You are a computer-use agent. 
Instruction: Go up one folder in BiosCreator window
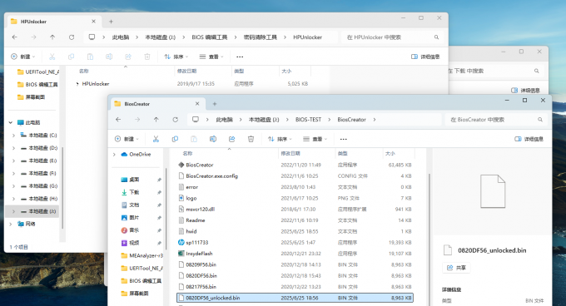[156, 120]
